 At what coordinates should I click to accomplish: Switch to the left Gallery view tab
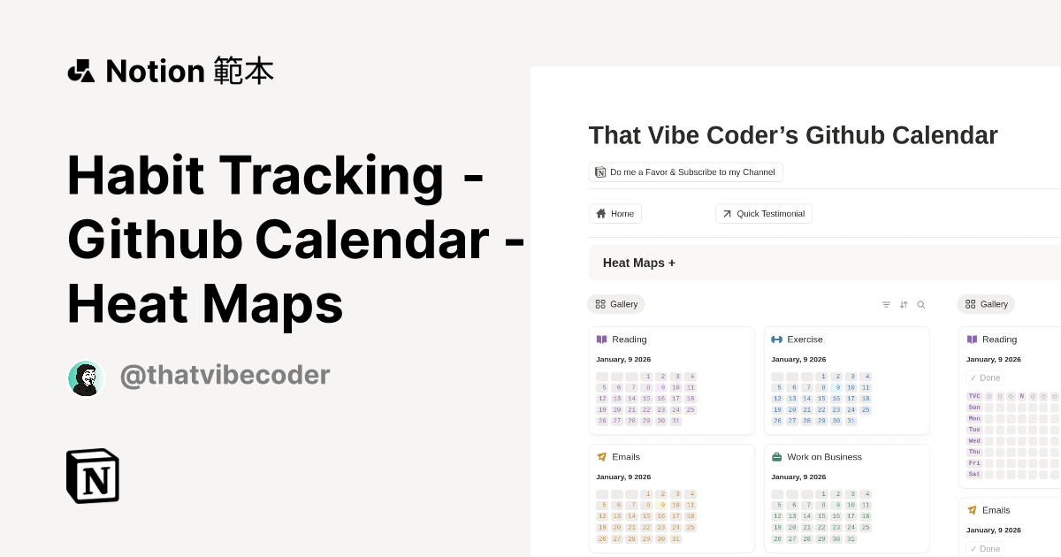click(x=616, y=304)
